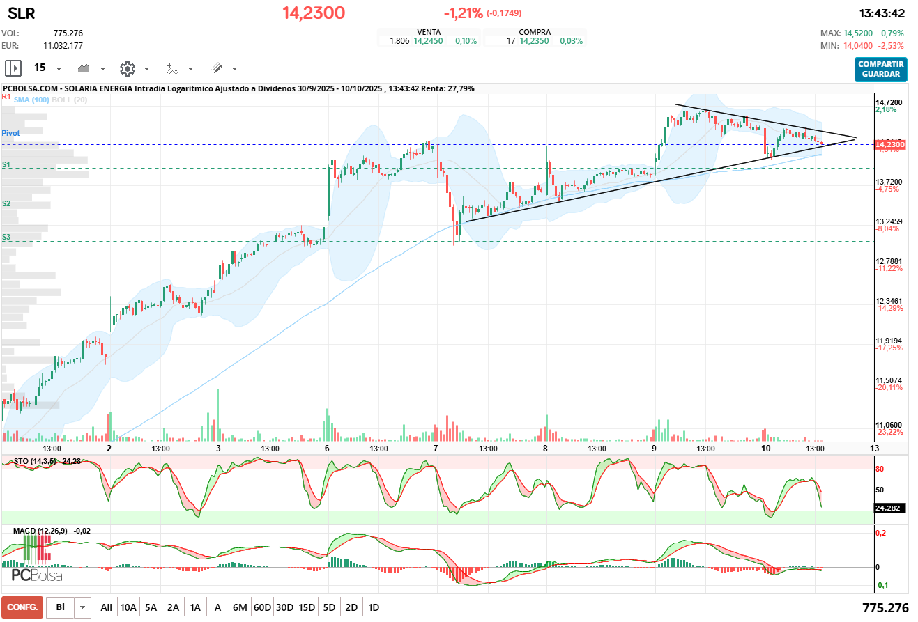This screenshot has height=622, width=918.
Task: Click the PCBolsa logo watermark
Action: point(37,576)
